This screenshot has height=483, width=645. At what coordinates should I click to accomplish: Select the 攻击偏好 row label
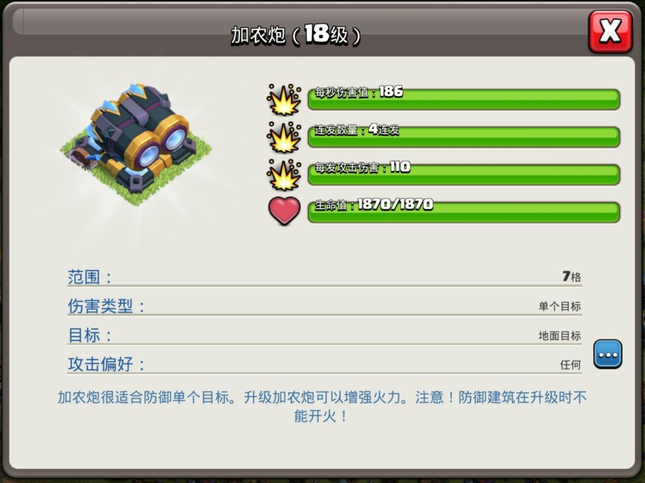106,364
